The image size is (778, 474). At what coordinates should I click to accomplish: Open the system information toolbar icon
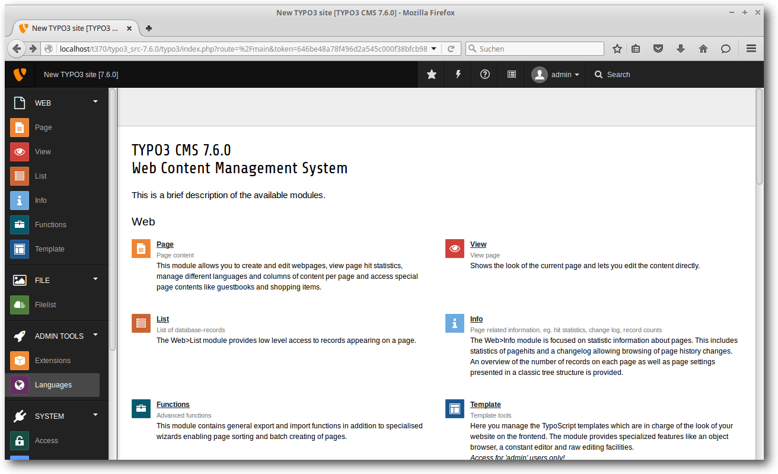(512, 75)
